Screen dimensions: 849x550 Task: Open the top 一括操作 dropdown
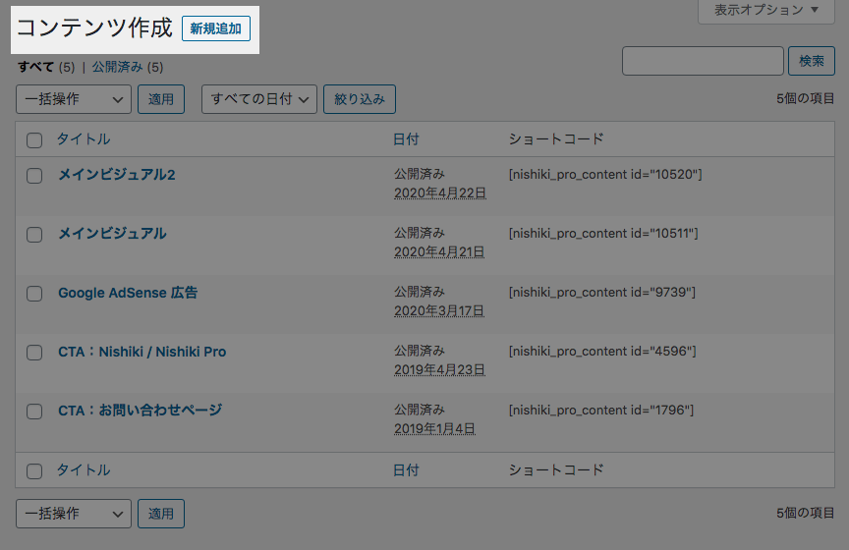[x=74, y=99]
